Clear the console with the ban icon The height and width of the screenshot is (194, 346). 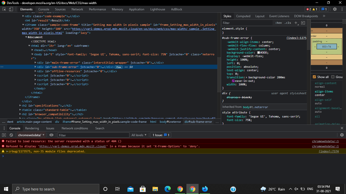point(11,135)
